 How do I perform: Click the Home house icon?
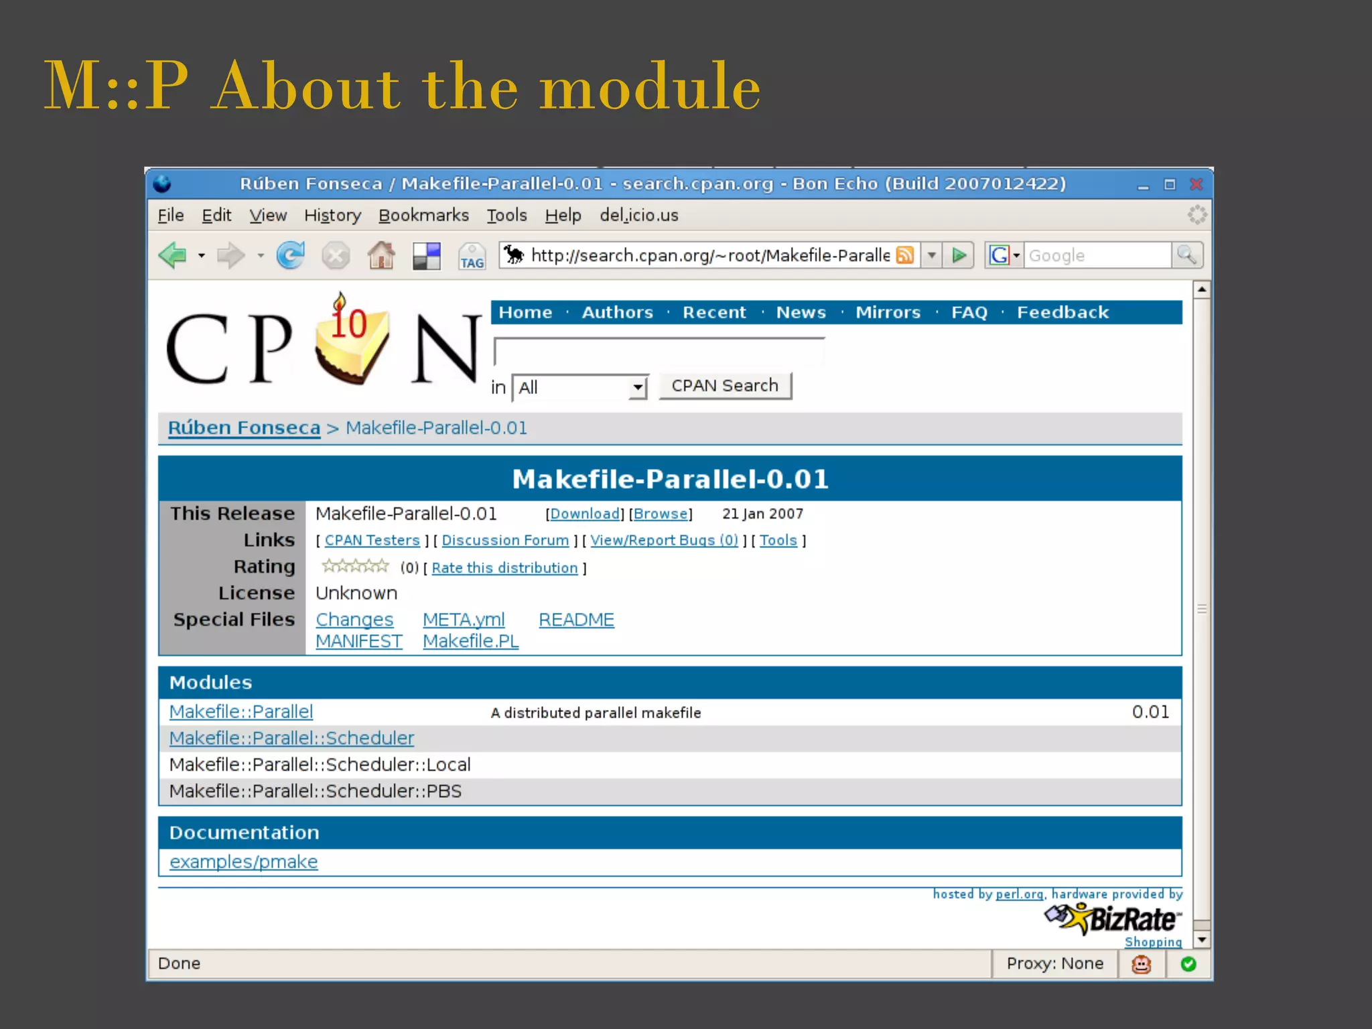click(x=381, y=255)
